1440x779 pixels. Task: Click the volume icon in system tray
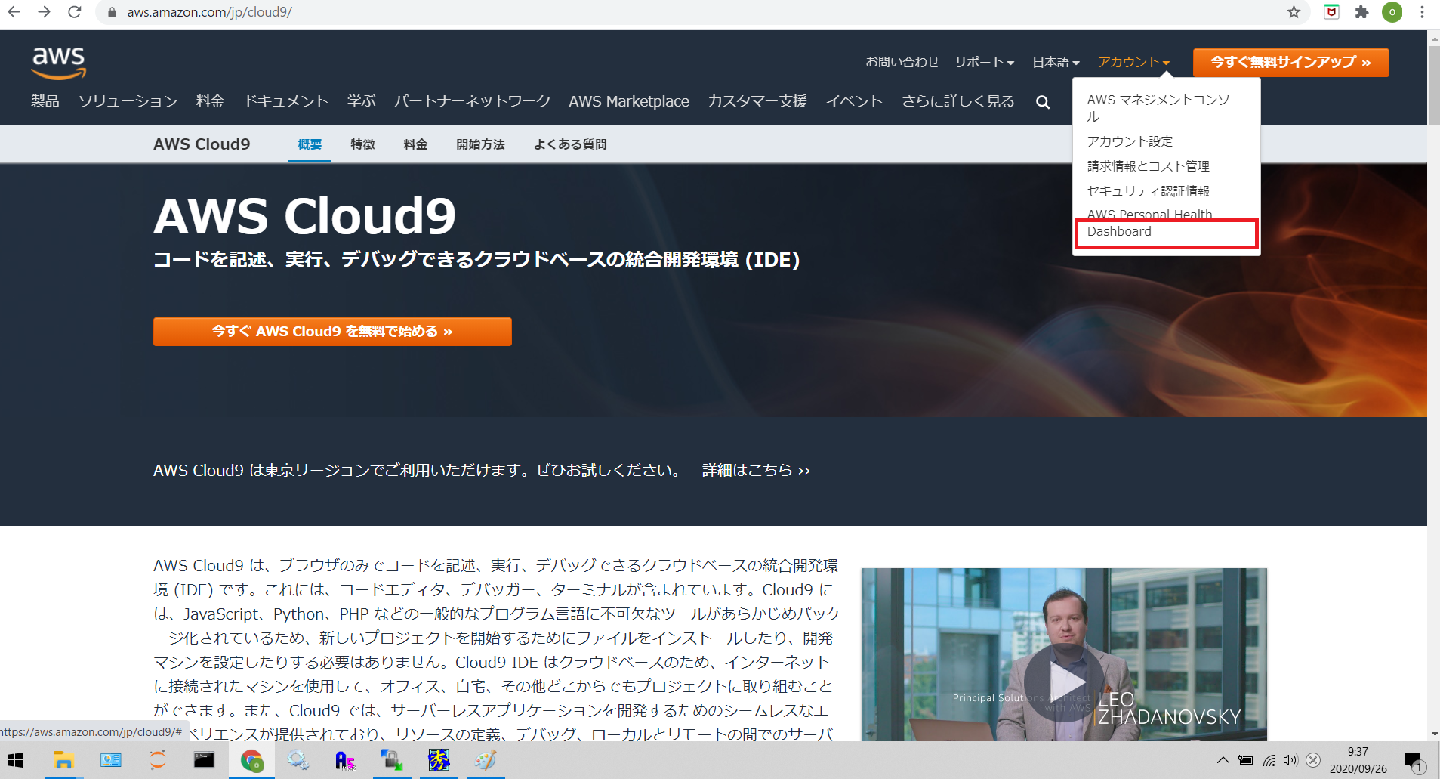(x=1290, y=760)
